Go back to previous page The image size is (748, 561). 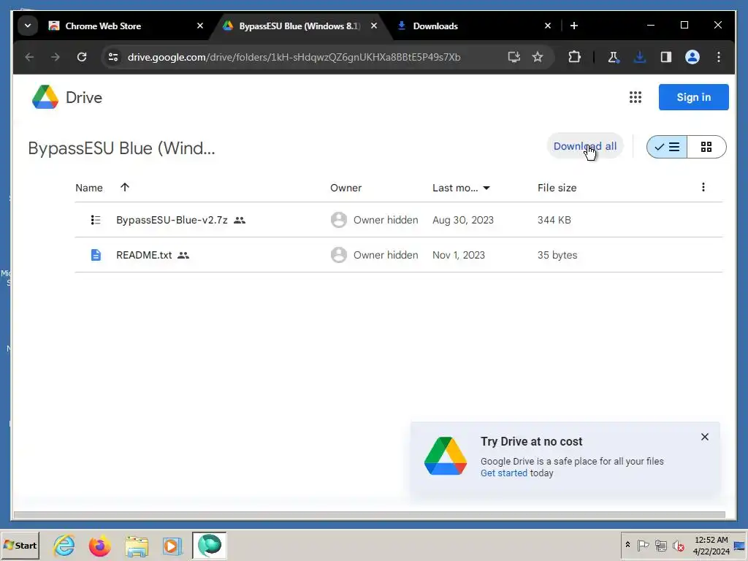click(x=29, y=57)
